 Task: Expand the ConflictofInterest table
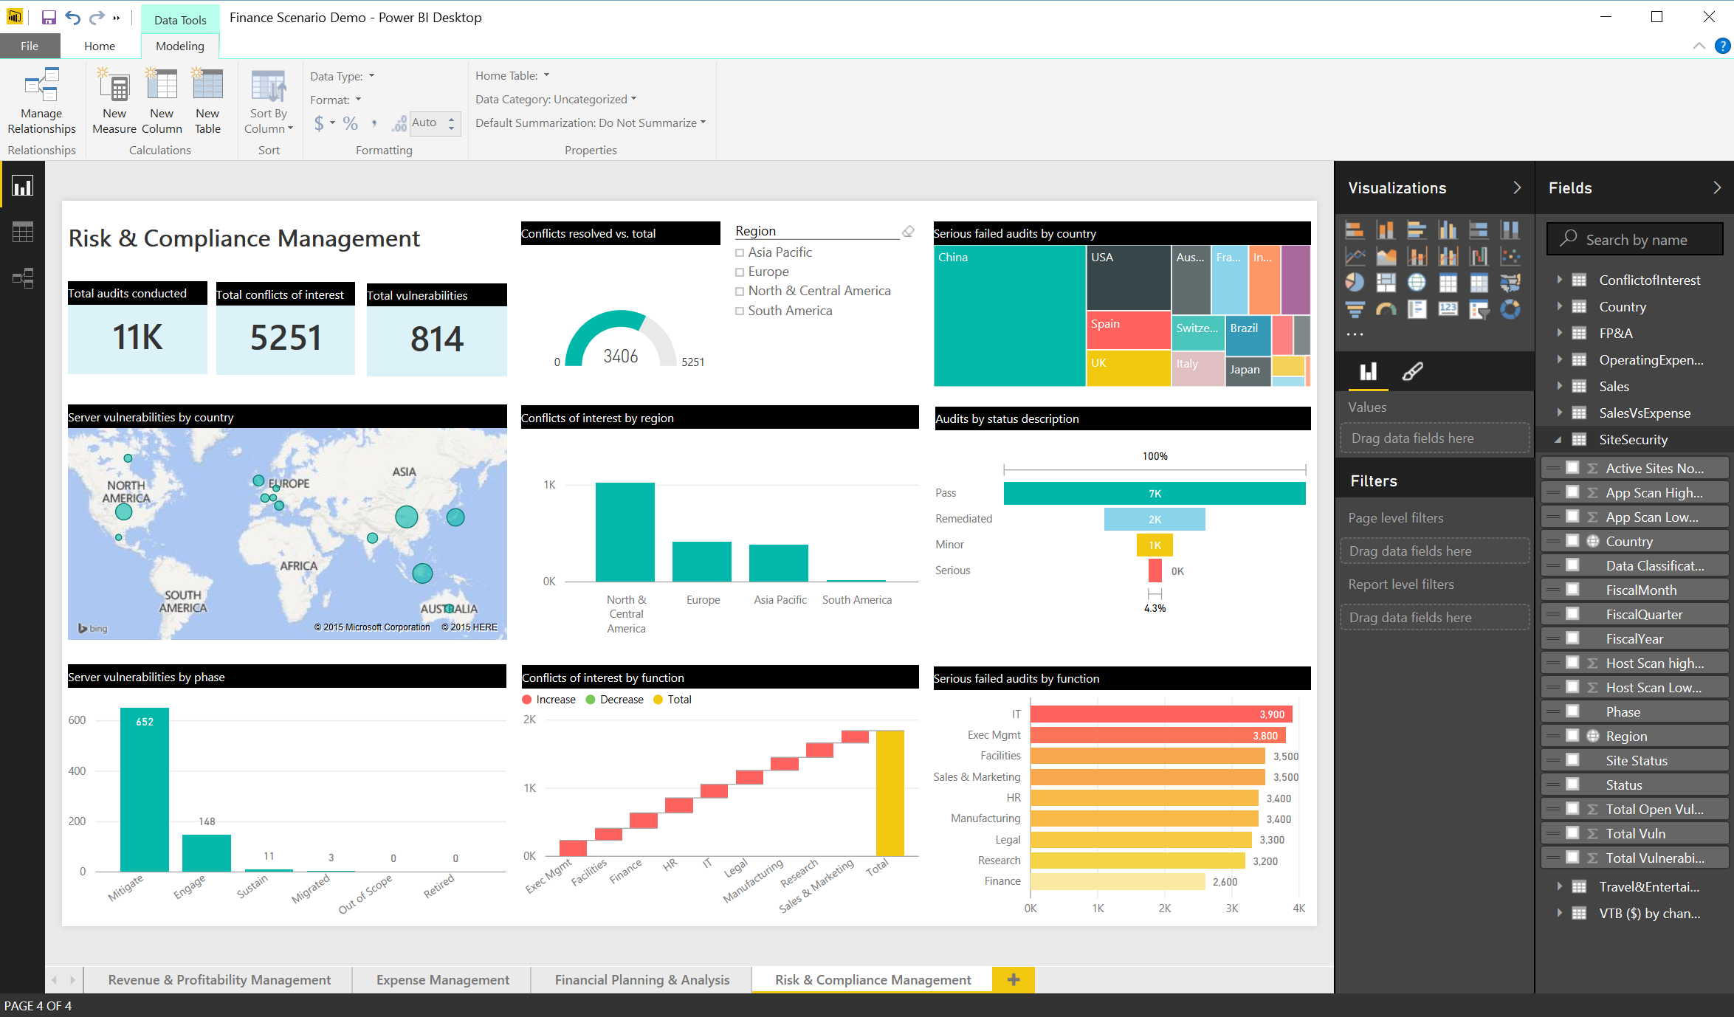pos(1559,280)
